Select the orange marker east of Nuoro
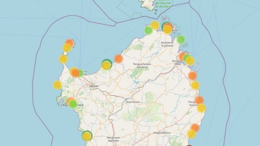The height and width of the screenshot is (146, 260). [195, 128]
